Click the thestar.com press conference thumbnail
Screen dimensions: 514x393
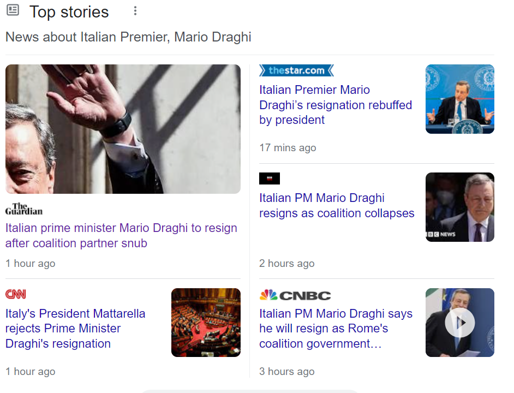point(459,99)
